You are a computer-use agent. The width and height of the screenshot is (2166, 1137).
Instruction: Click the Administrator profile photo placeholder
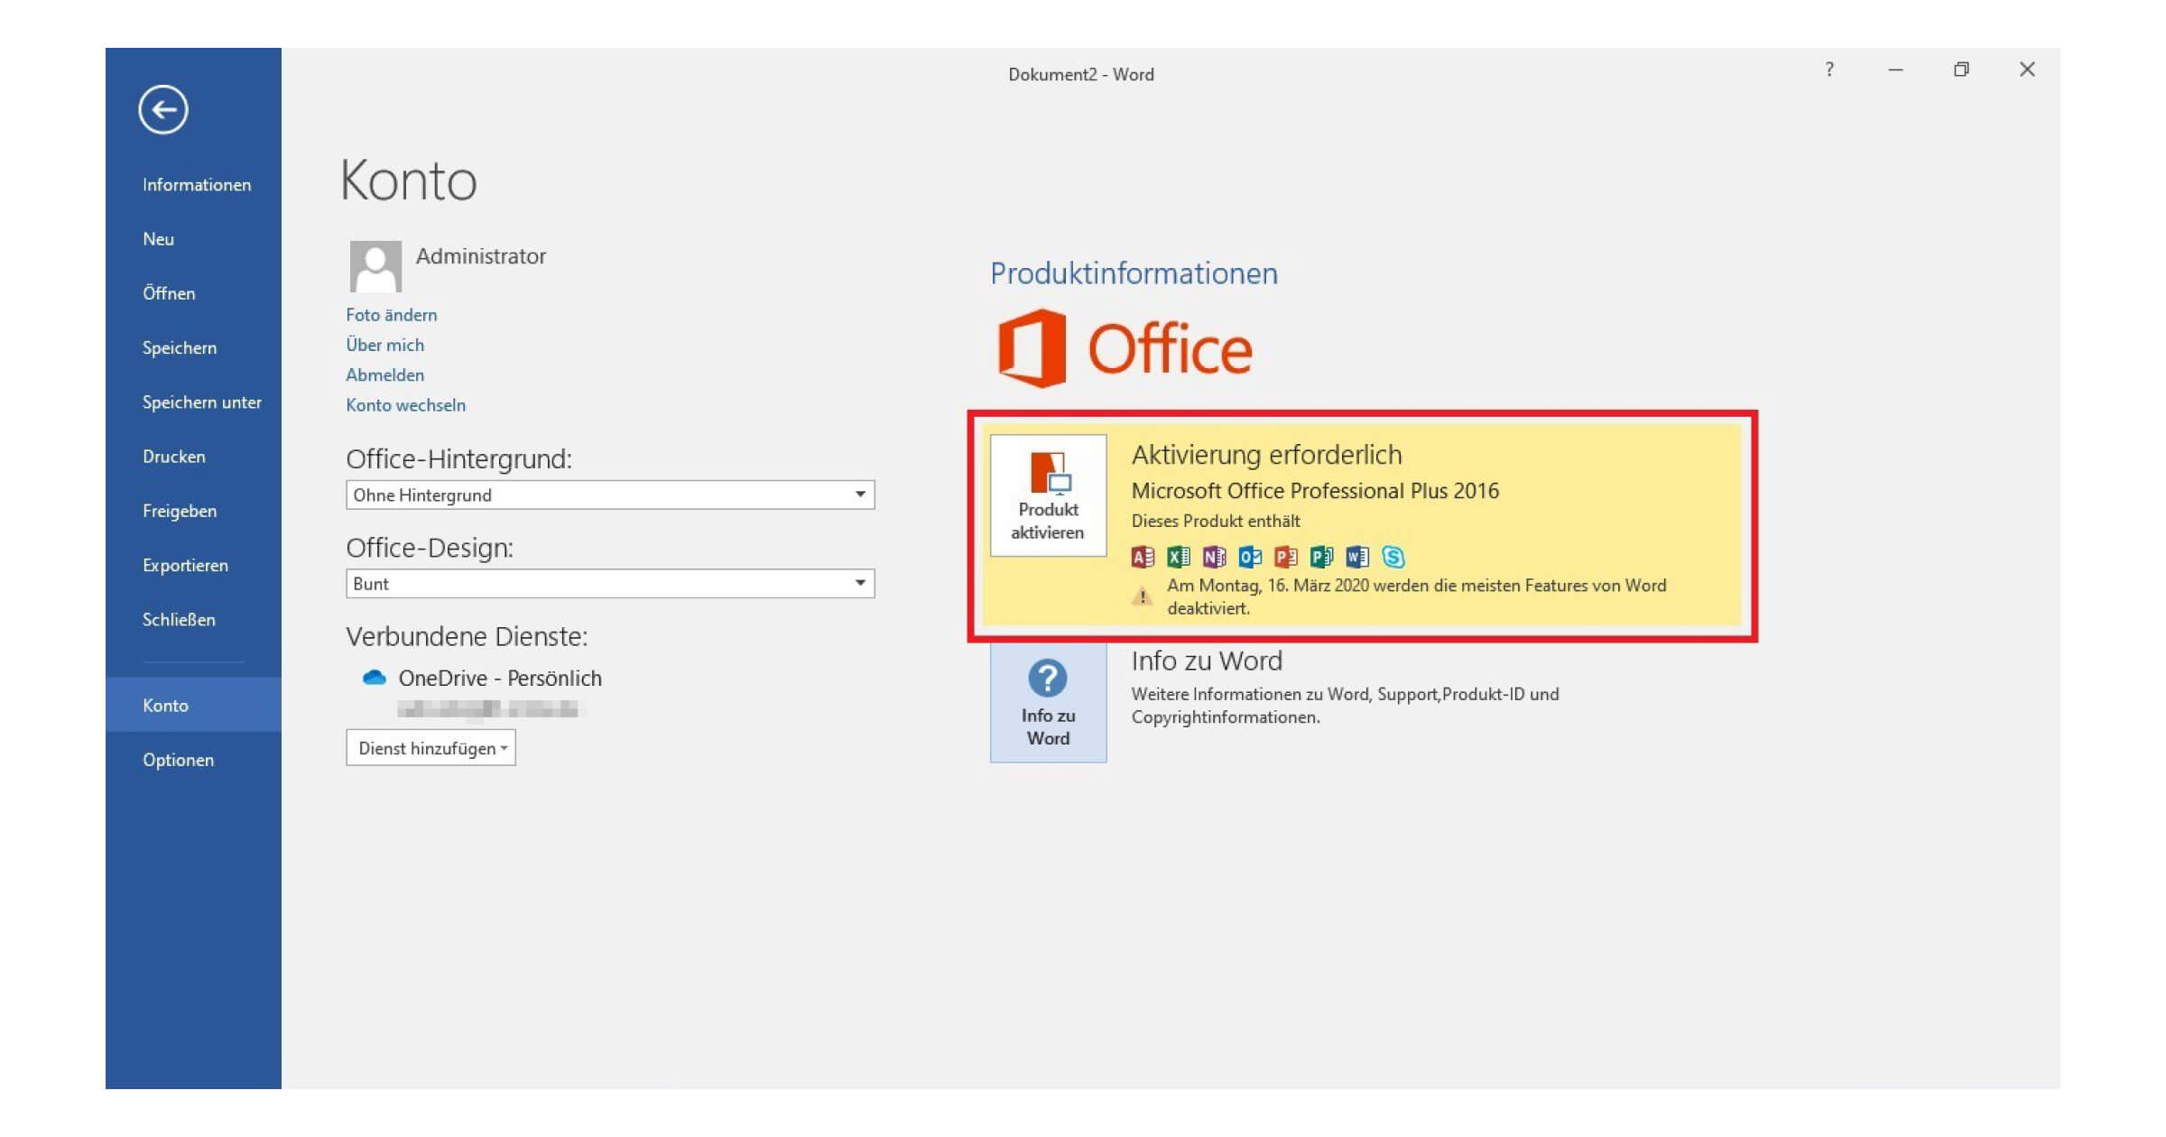(375, 266)
